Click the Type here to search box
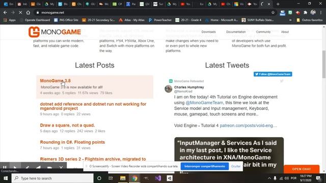Viewport: 326px width, 183px height. point(52,178)
